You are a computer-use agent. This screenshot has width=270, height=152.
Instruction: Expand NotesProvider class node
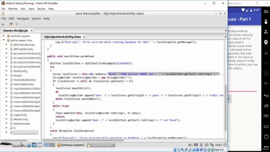tap(7, 124)
